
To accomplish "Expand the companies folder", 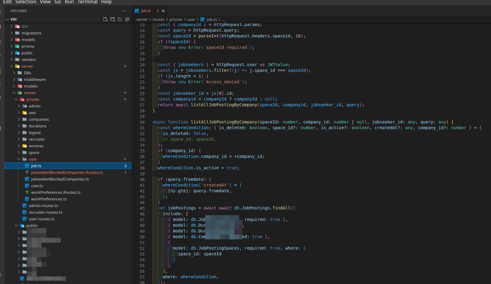I will tap(38, 120).
